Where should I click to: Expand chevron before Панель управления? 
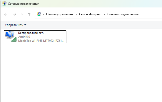pos(43,14)
